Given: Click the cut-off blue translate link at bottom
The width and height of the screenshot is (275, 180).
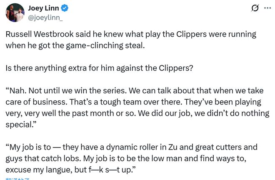Looking at the screenshot, I should tap(17, 179).
